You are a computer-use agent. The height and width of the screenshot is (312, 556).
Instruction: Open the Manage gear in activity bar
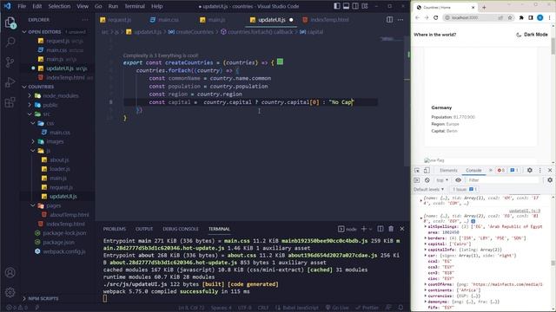point(10,292)
